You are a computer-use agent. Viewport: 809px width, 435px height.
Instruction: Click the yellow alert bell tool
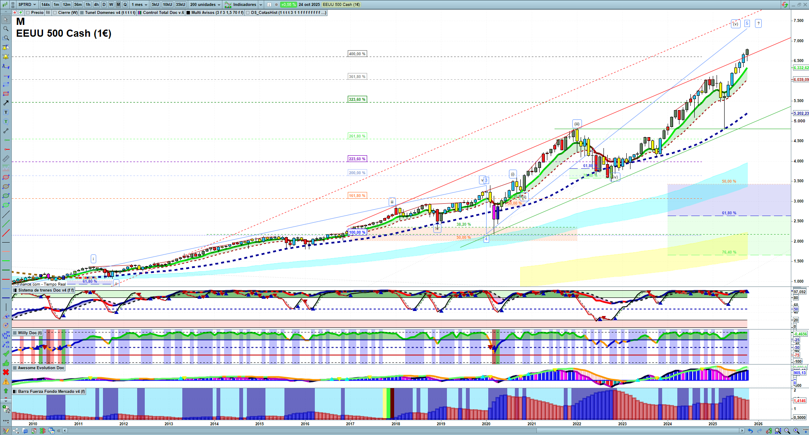6,57
